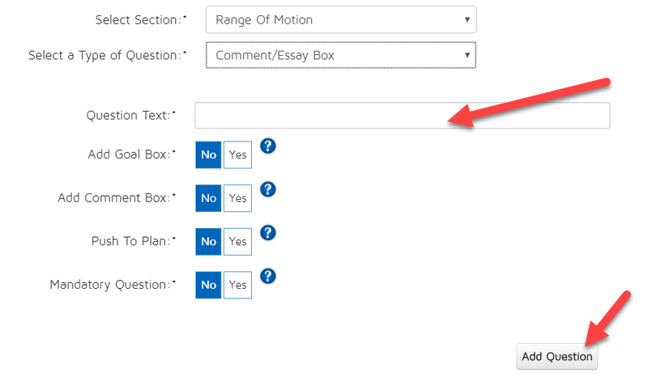Mark Mandatory Question as No
The width and height of the screenshot is (656, 381).
click(209, 286)
